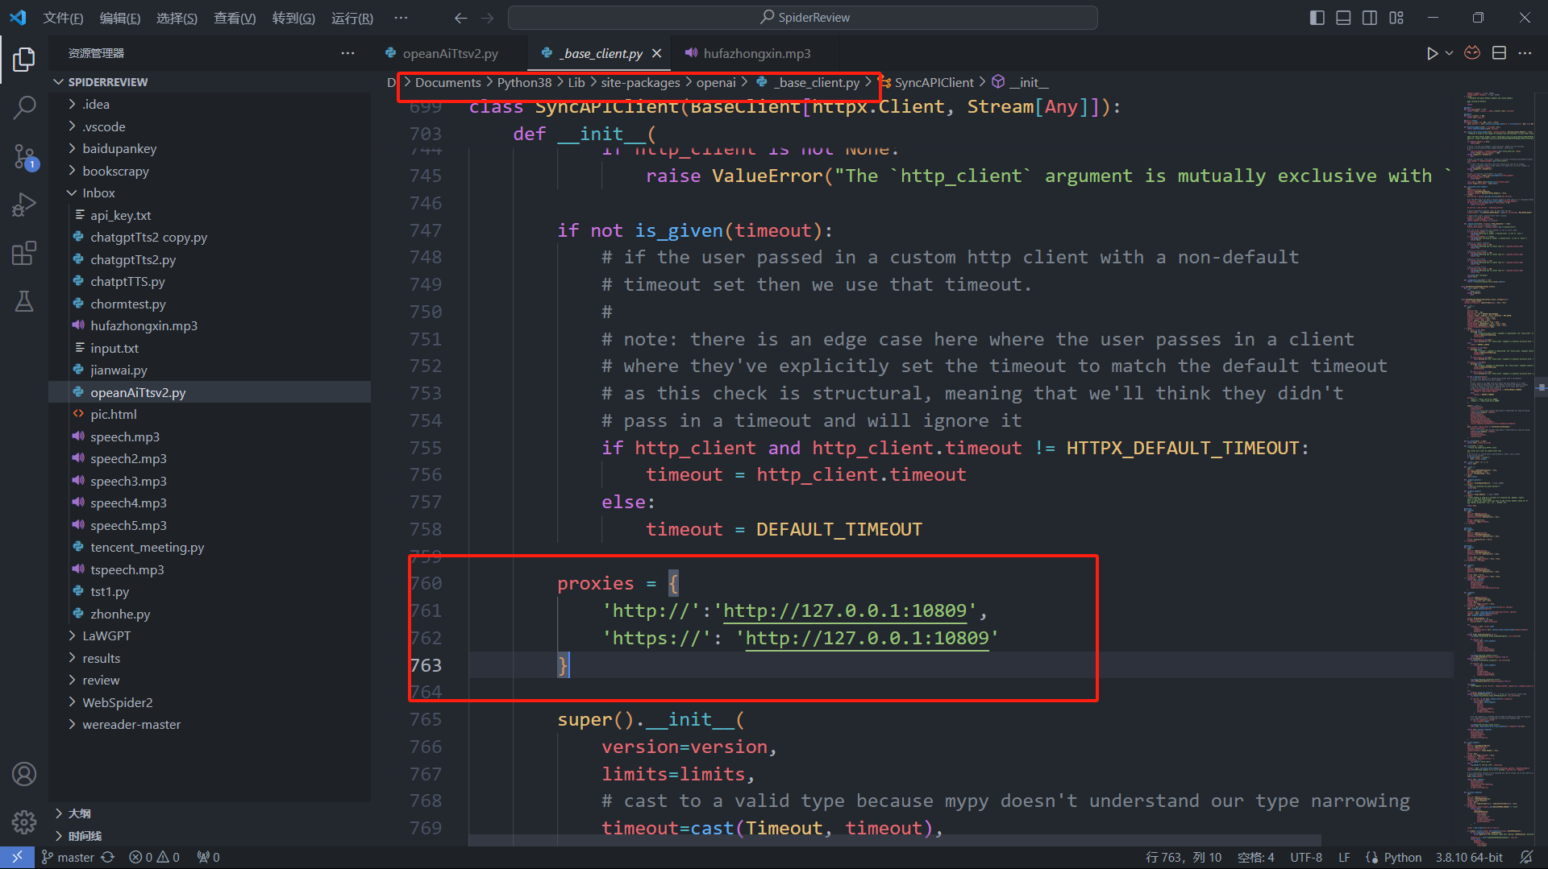Toggle the bottom panel layout

pyautogui.click(x=1343, y=18)
